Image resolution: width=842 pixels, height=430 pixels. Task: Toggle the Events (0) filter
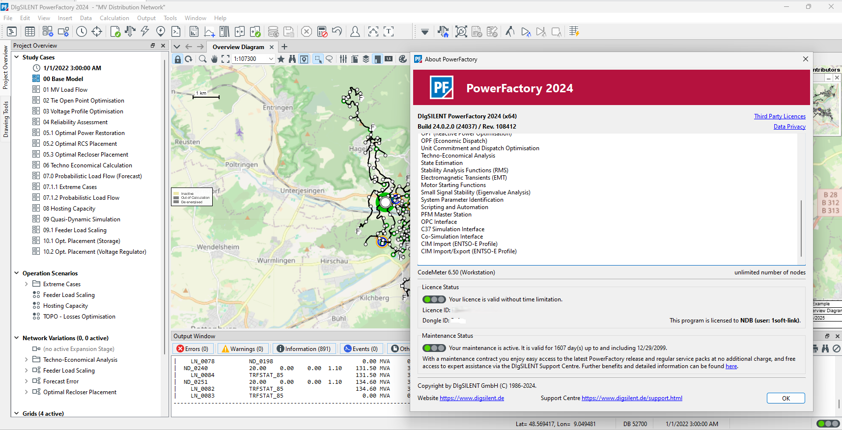[361, 349]
